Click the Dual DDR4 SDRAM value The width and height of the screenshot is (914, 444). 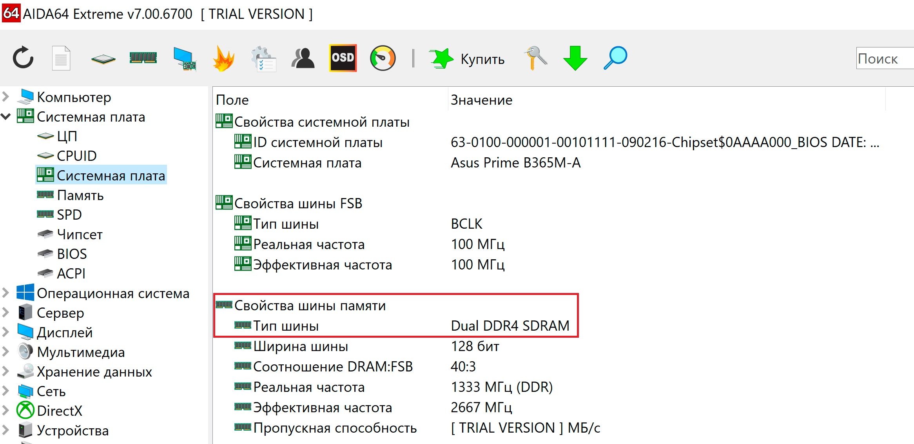[x=510, y=326]
